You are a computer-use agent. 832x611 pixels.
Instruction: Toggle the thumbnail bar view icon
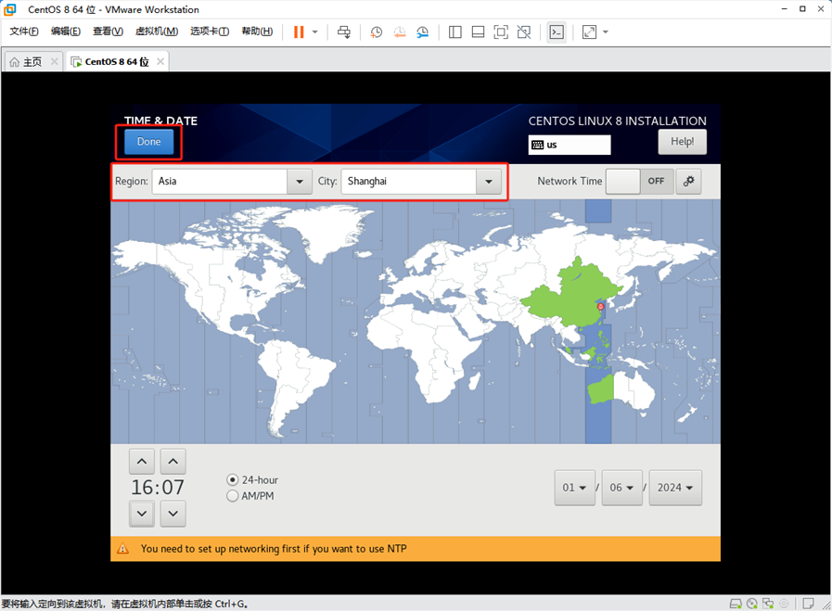[x=478, y=32]
